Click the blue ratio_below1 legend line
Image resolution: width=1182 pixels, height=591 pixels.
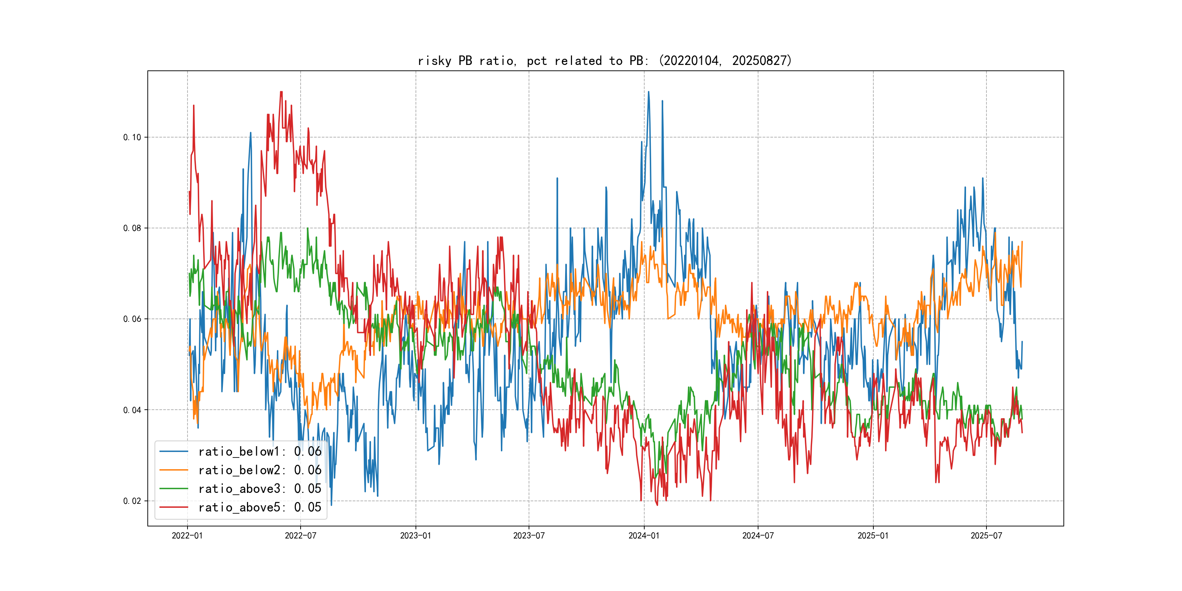173,452
